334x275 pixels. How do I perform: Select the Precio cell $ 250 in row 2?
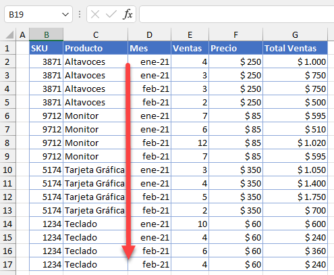tap(235, 61)
